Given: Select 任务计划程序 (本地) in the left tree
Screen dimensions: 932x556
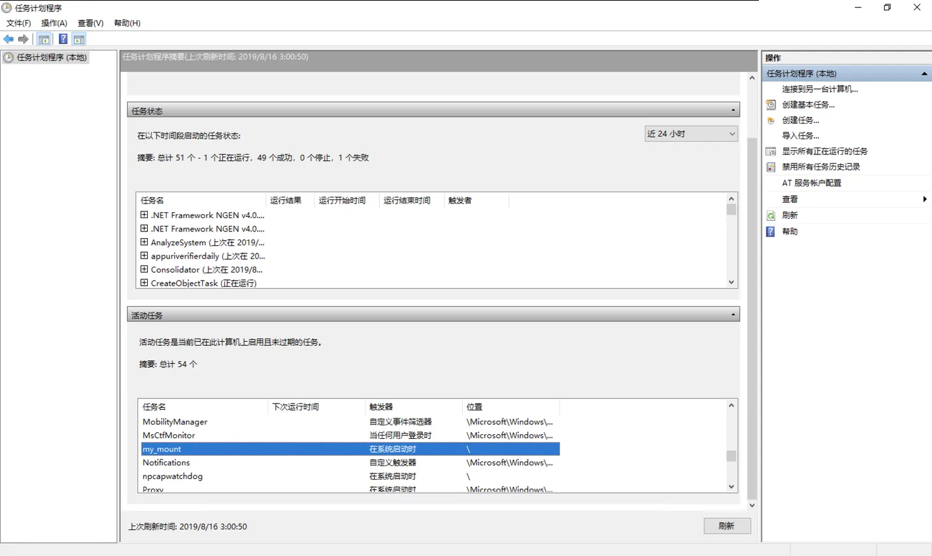Looking at the screenshot, I should (51, 57).
